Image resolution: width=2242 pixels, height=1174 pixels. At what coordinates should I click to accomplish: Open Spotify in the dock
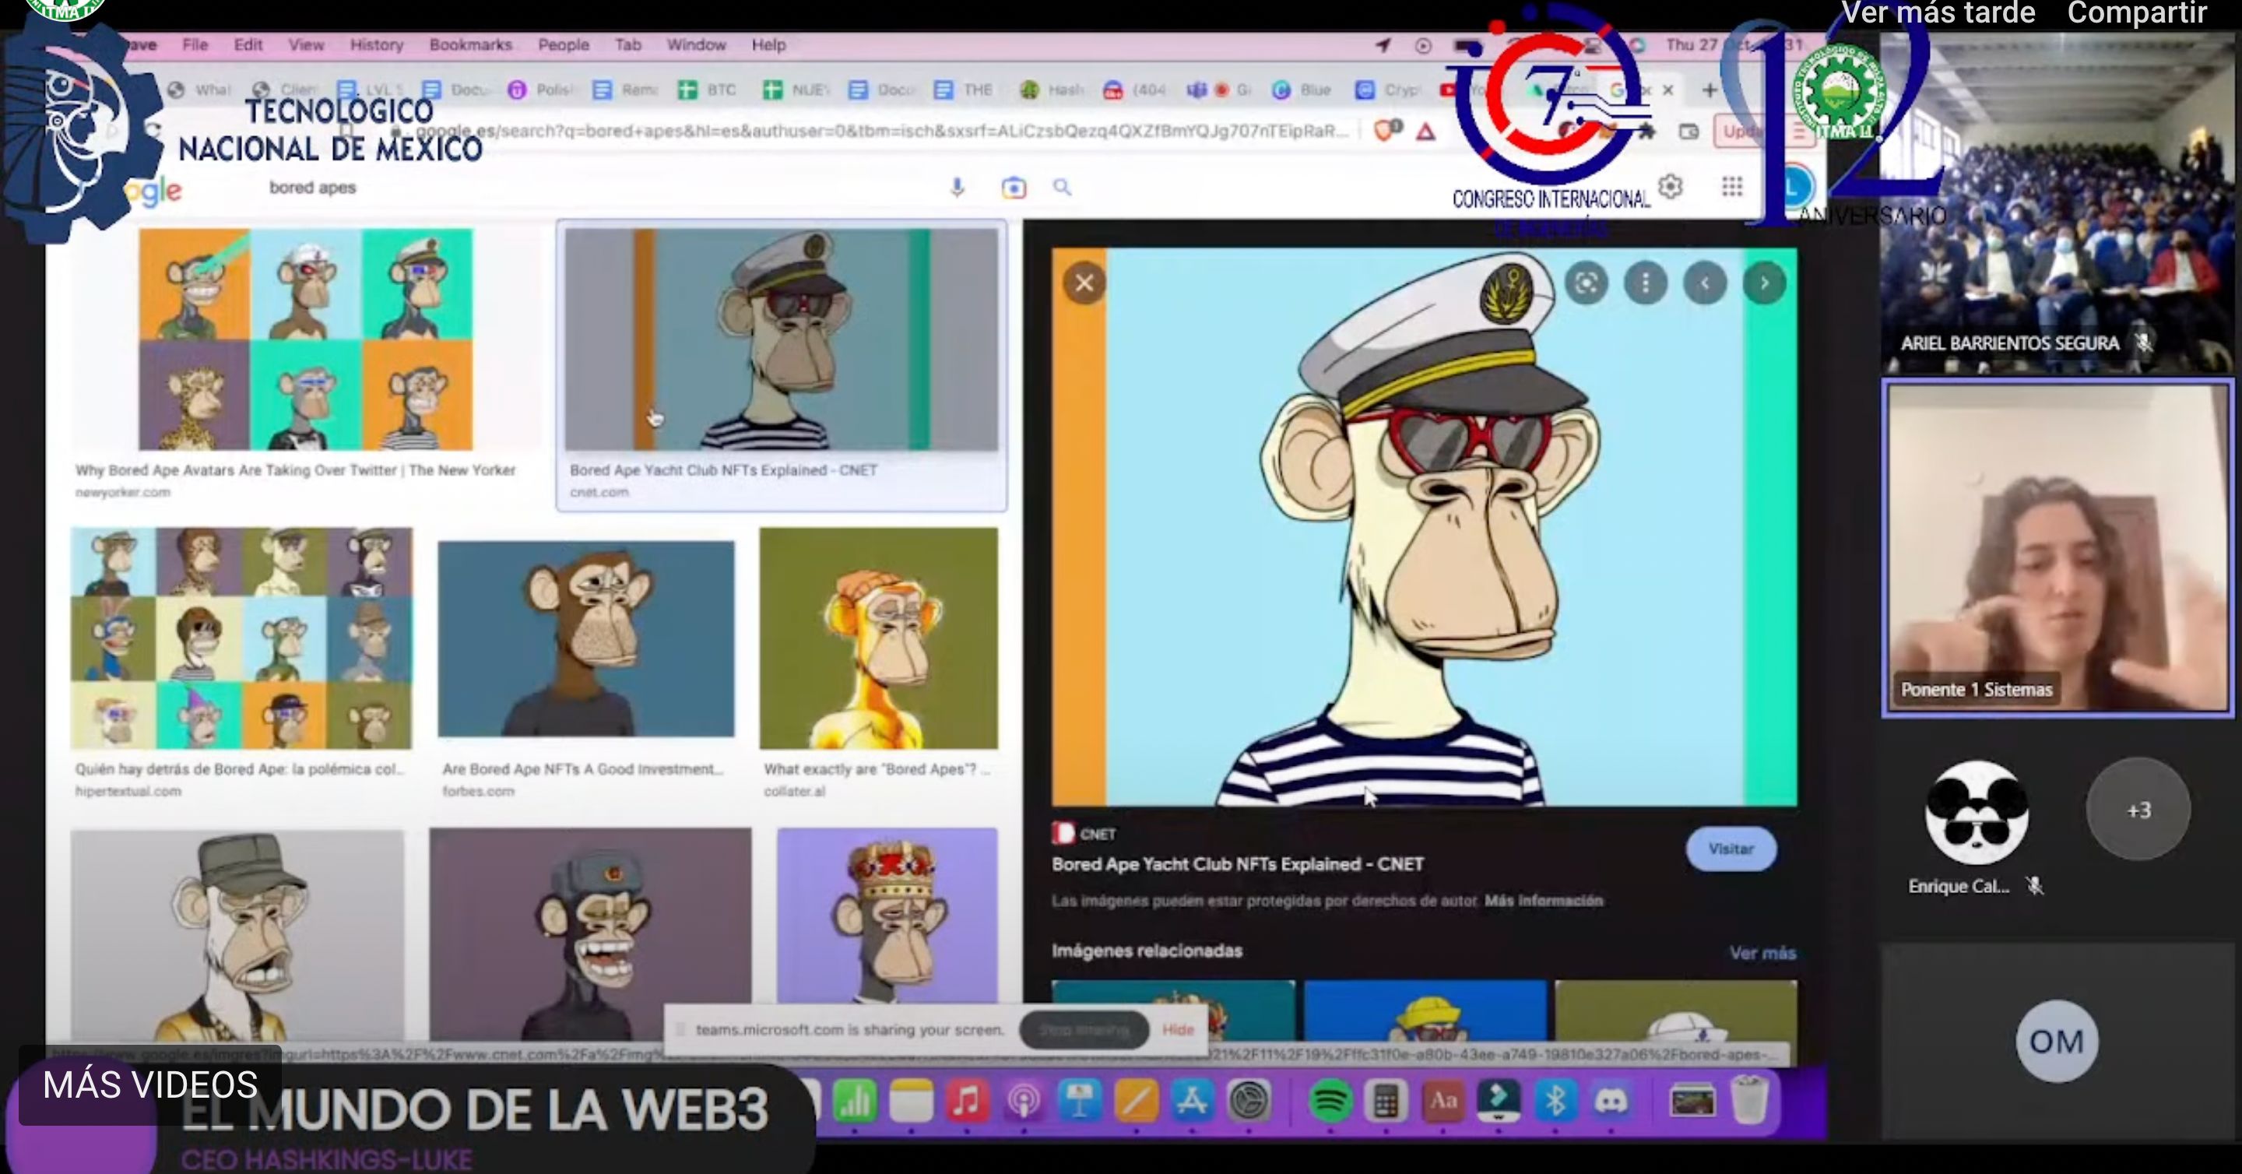coord(1330,1101)
